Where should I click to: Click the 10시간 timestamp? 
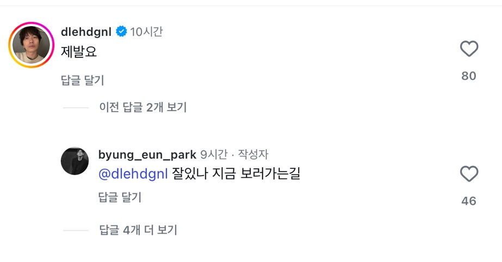pyautogui.click(x=146, y=32)
